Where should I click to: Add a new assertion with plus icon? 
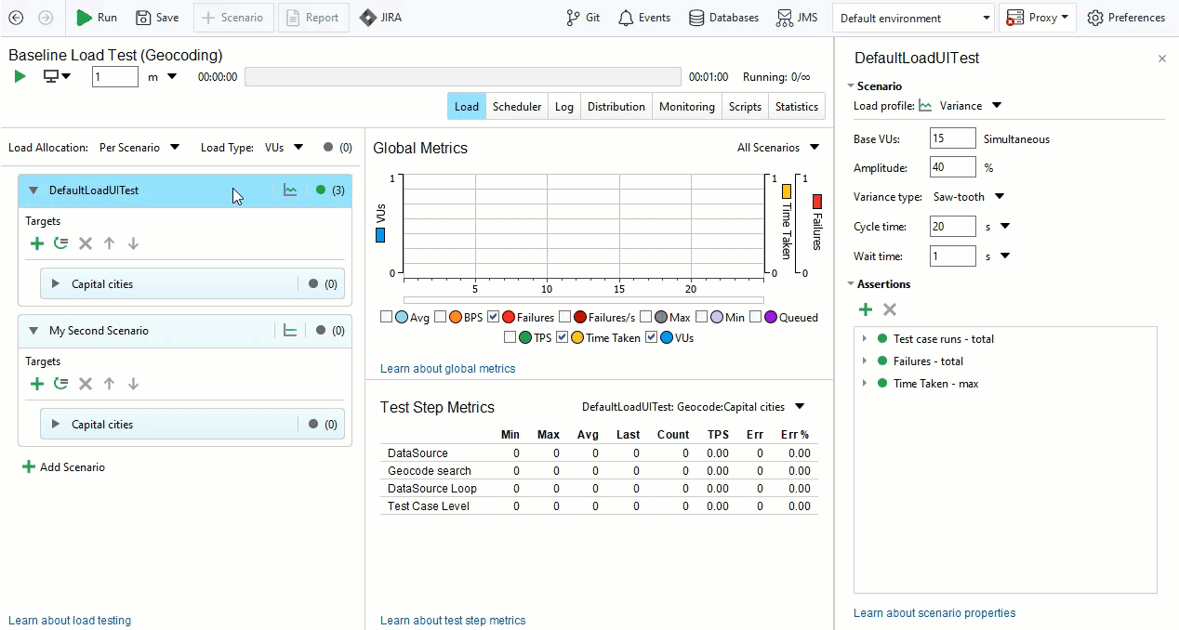click(865, 309)
